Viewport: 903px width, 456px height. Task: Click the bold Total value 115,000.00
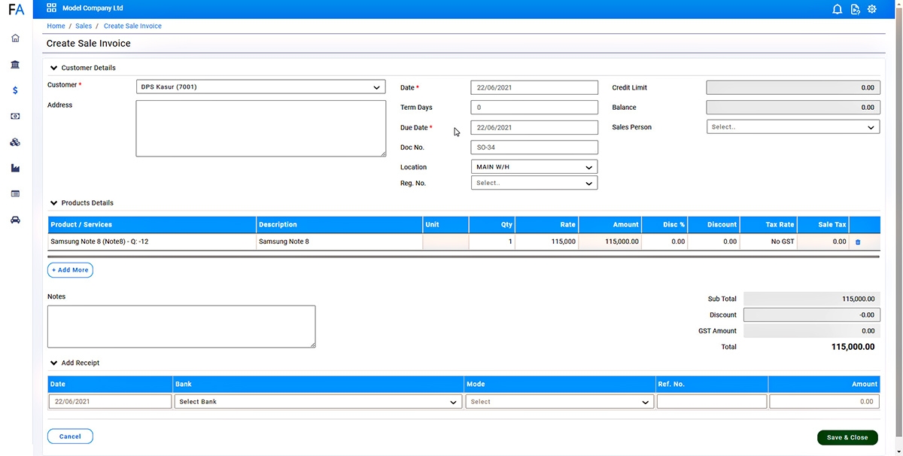point(853,347)
